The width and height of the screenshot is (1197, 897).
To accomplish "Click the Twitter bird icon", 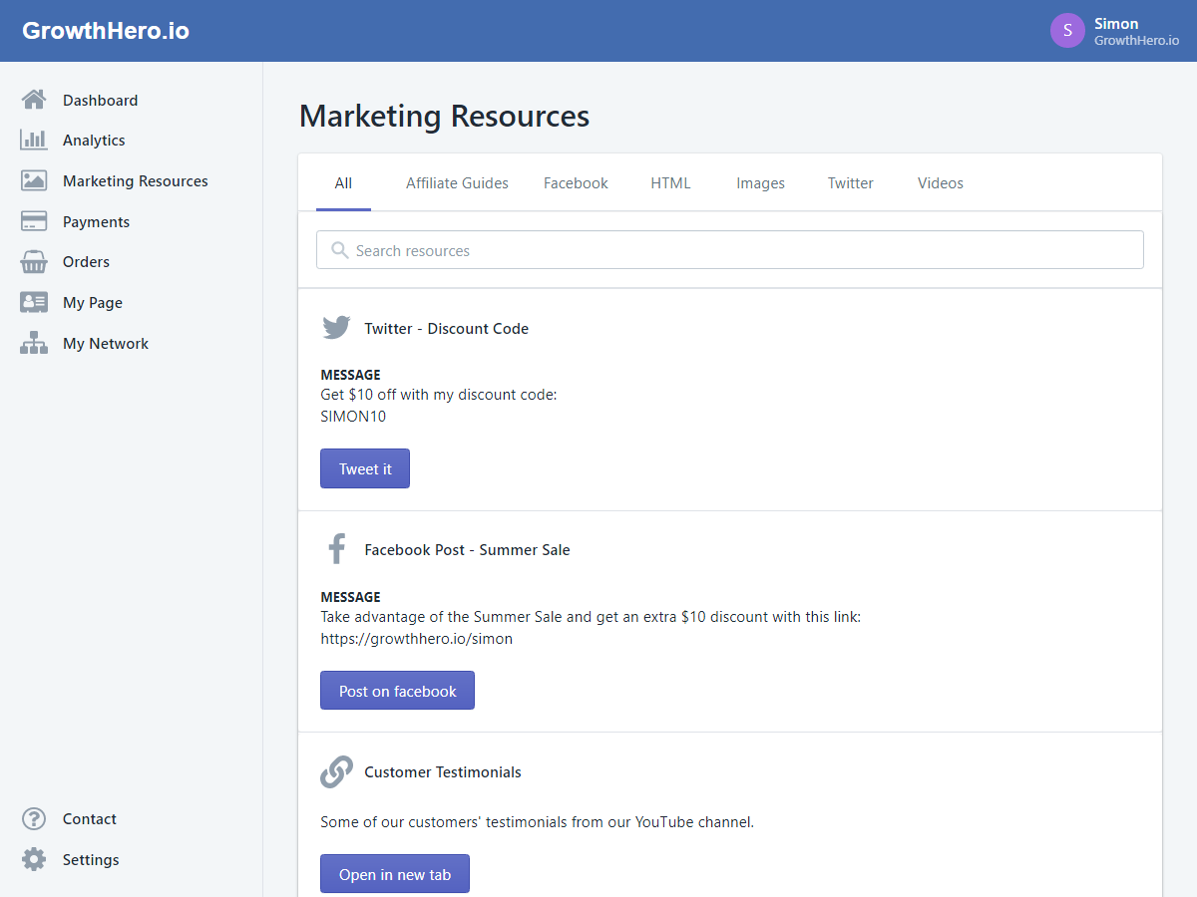I will tap(336, 328).
